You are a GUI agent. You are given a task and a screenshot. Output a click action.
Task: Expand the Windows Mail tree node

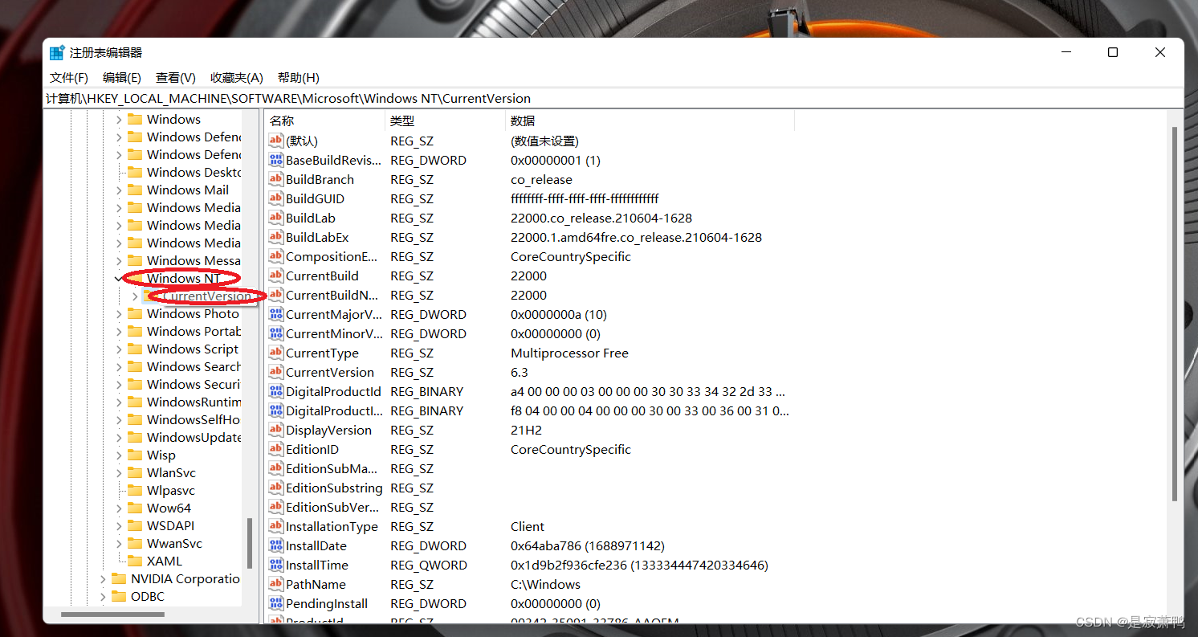pos(119,190)
